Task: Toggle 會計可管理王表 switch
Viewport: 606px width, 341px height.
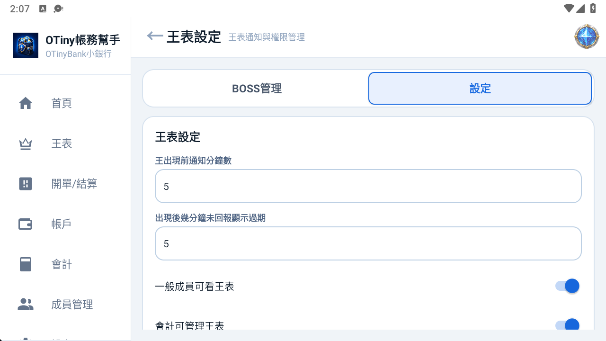Action: coord(567,325)
